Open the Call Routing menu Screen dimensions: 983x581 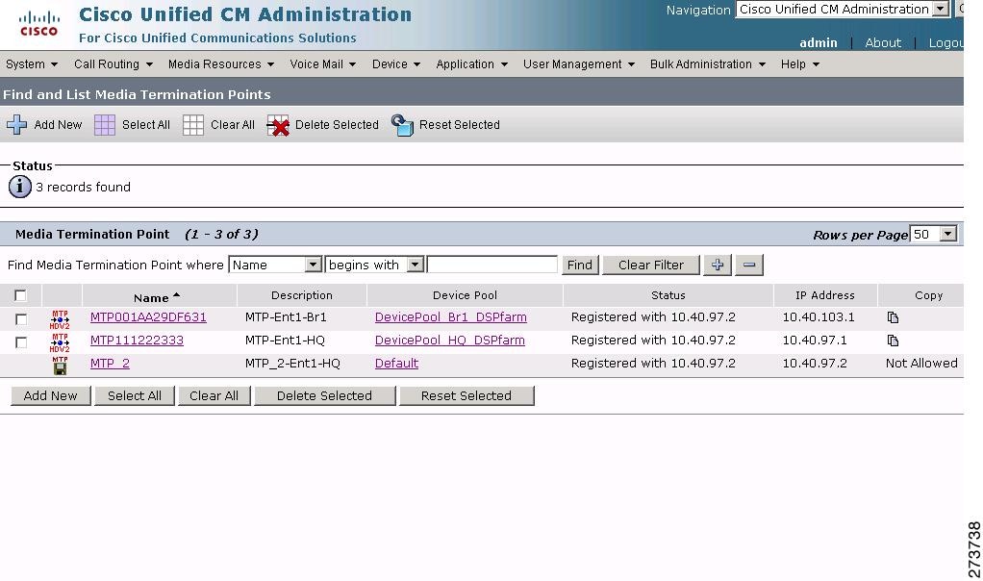[113, 63]
